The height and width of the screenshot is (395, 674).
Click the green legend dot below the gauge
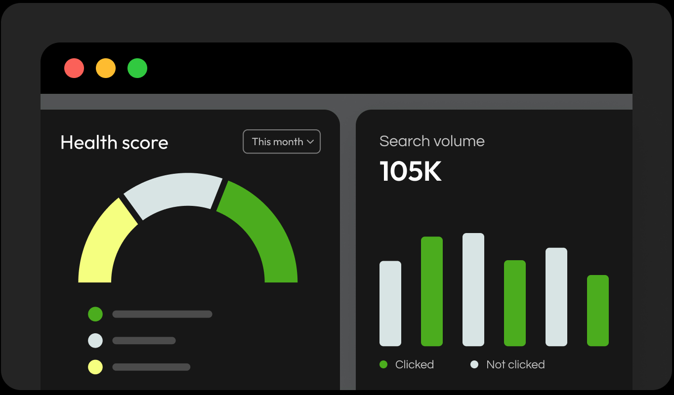point(95,314)
